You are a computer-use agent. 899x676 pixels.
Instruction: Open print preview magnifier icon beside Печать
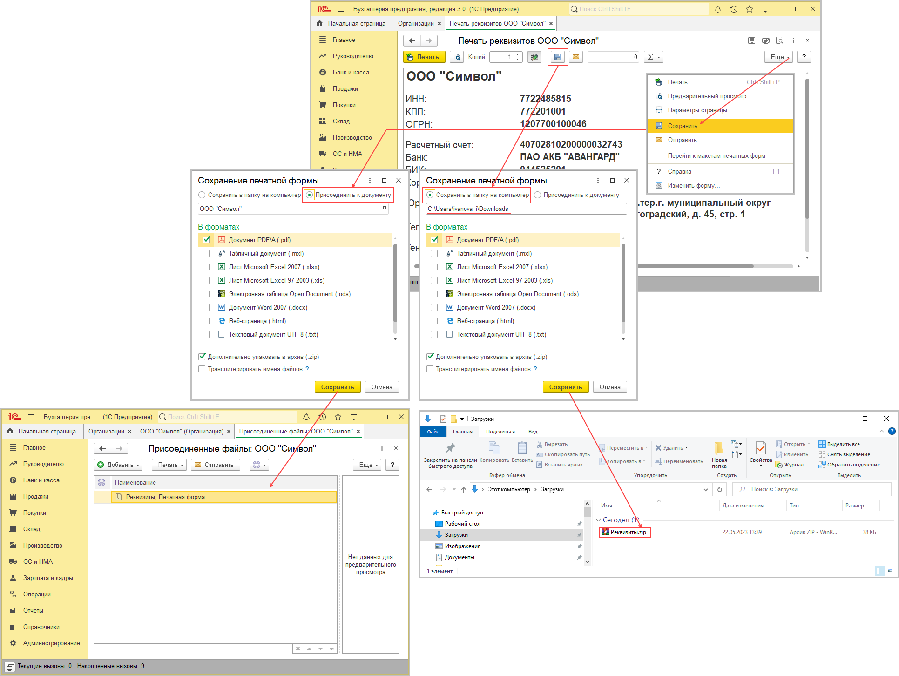(x=457, y=57)
